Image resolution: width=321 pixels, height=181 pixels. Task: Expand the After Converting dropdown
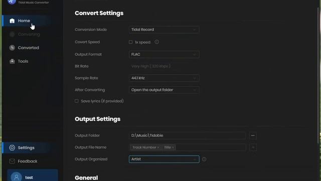[x=164, y=90]
